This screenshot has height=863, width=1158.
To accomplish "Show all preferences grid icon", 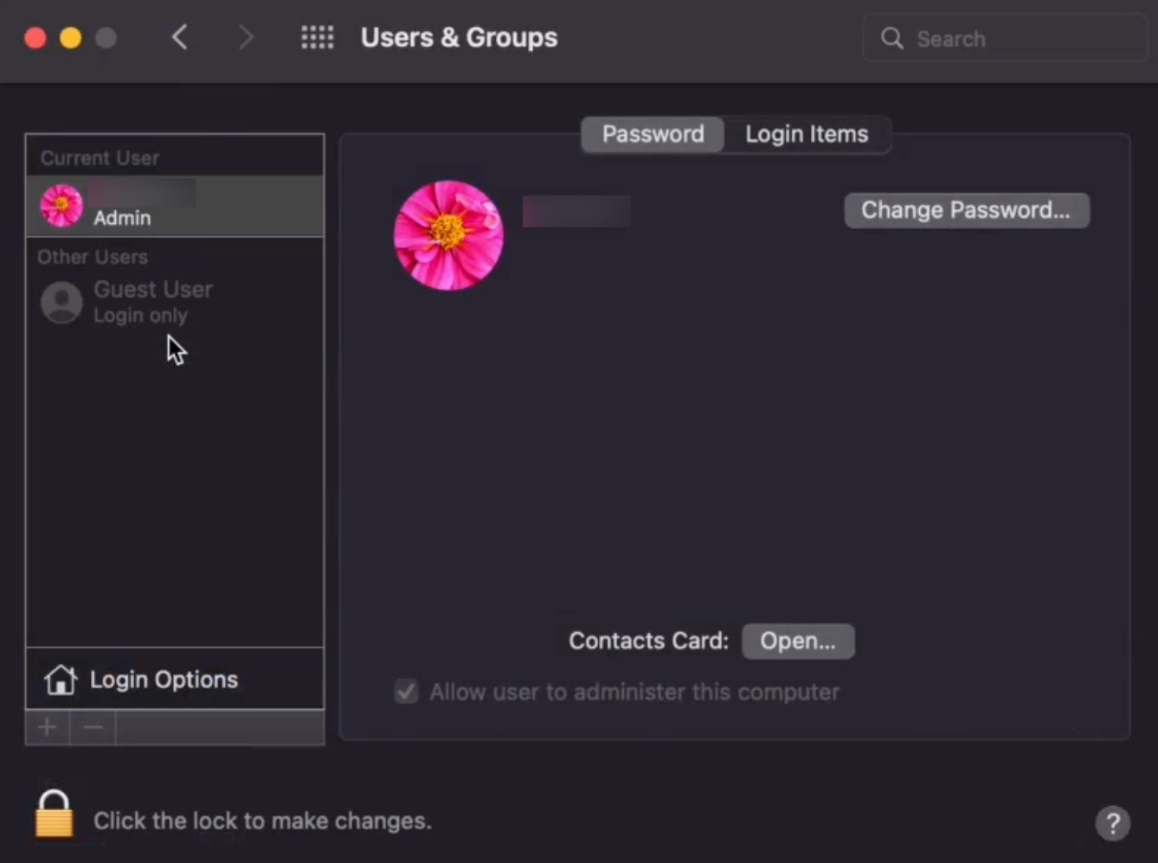I will [x=317, y=37].
